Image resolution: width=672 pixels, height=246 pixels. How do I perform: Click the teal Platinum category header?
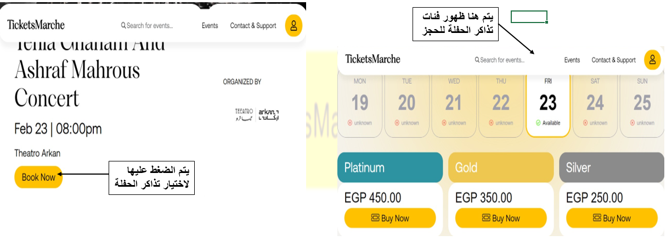(x=390, y=167)
